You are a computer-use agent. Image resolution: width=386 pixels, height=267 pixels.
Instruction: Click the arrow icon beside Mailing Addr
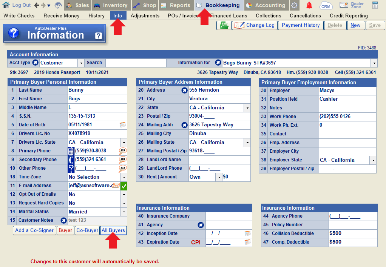click(x=184, y=125)
